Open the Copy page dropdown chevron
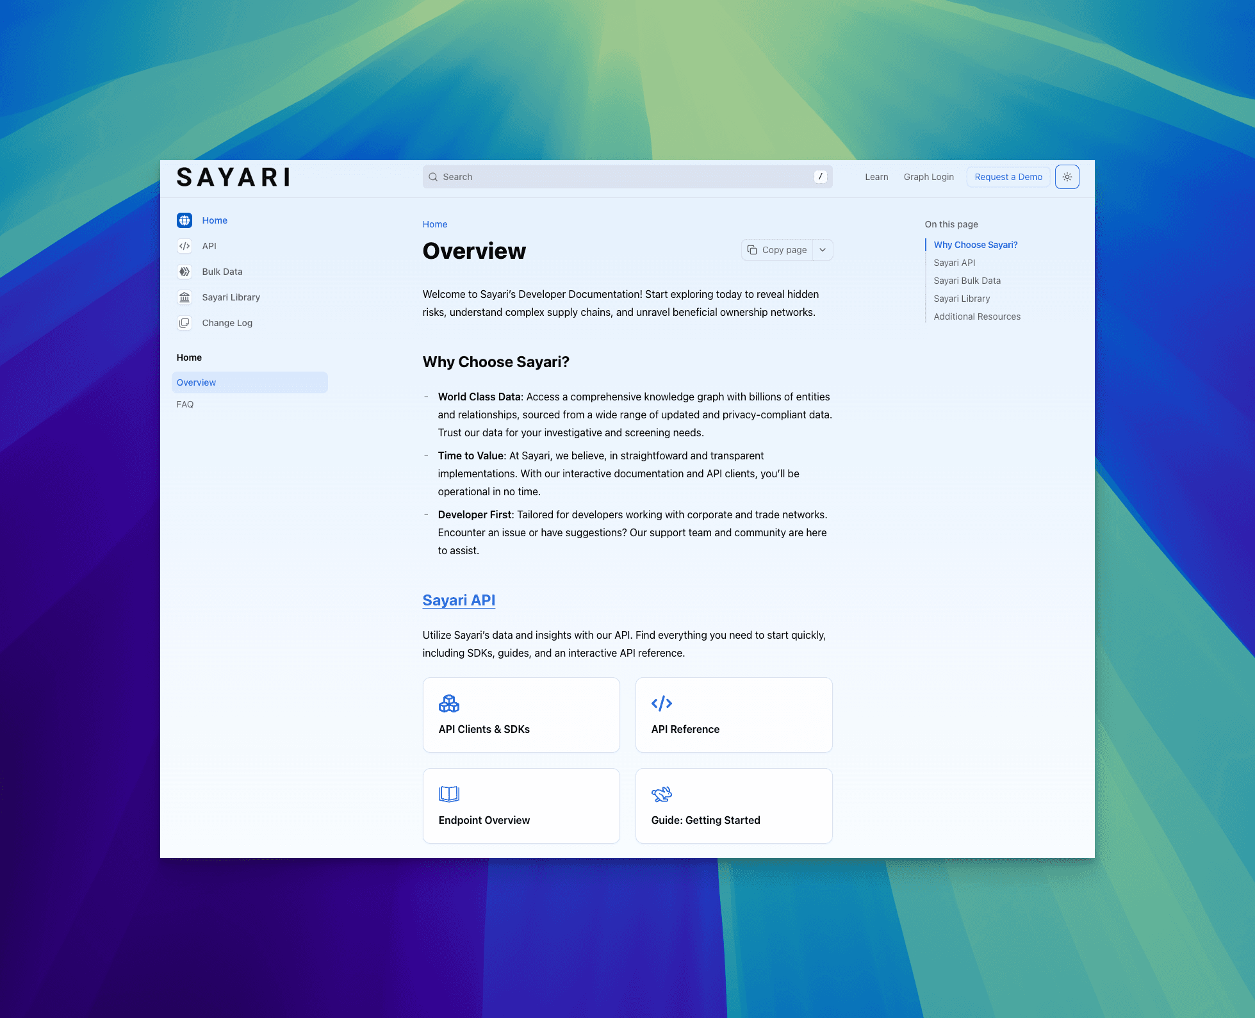Screen dimensions: 1255x1018 coord(823,250)
